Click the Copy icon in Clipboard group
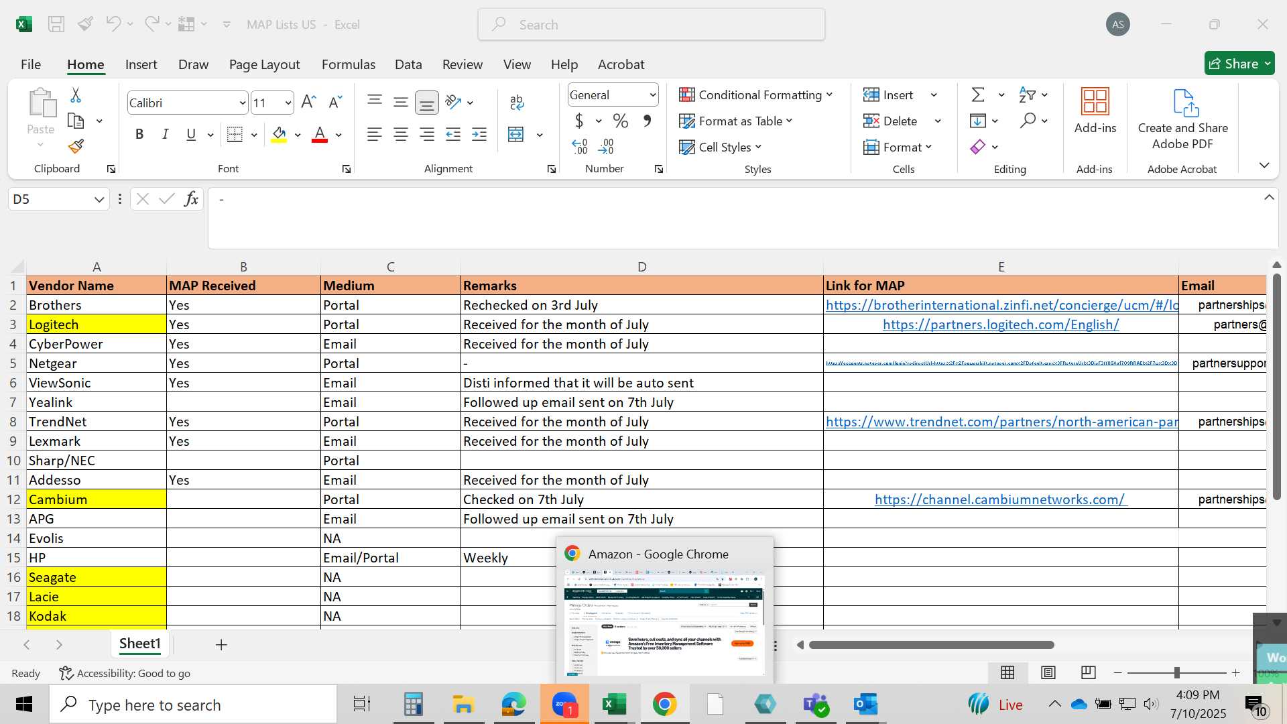1287x724 pixels. click(x=76, y=121)
